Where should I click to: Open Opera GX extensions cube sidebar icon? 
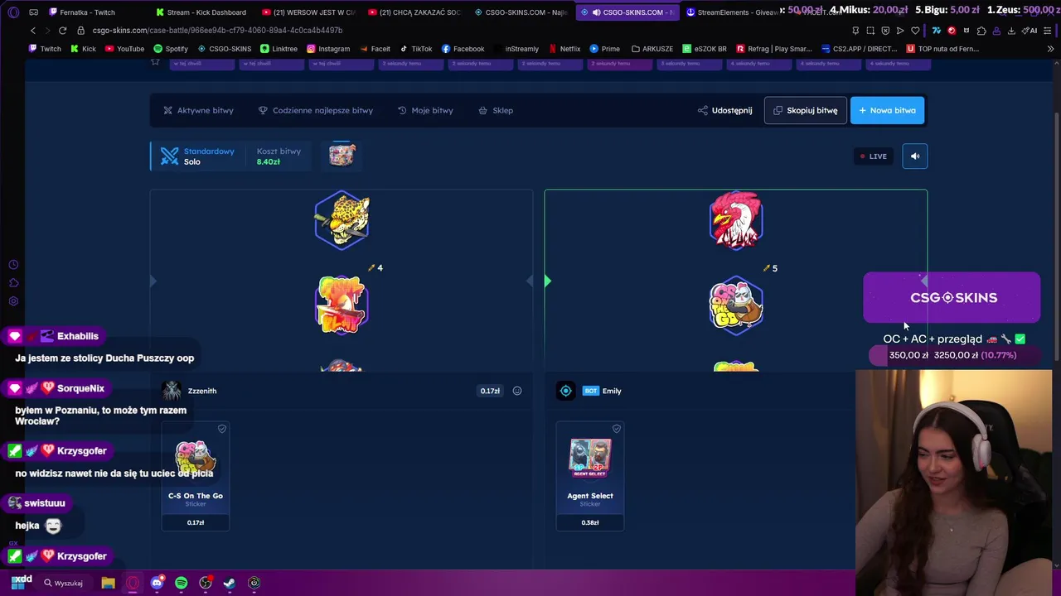point(13,283)
